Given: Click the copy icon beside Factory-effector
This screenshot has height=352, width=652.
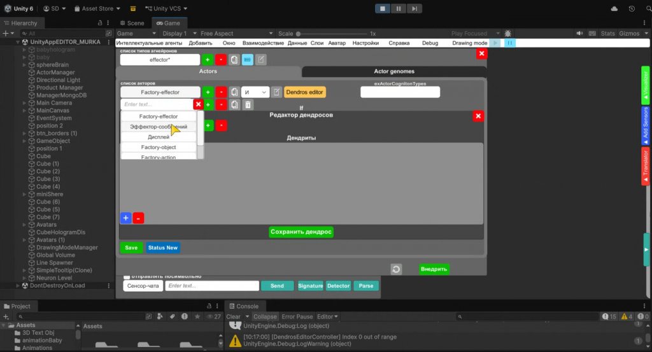Looking at the screenshot, I should (x=234, y=92).
